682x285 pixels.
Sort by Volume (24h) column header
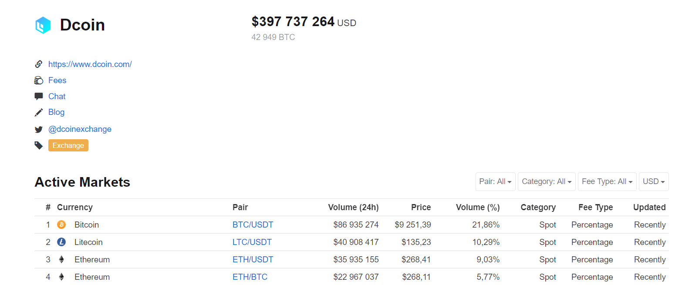pos(353,208)
